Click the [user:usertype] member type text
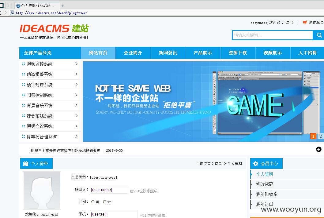 click(x=104, y=177)
